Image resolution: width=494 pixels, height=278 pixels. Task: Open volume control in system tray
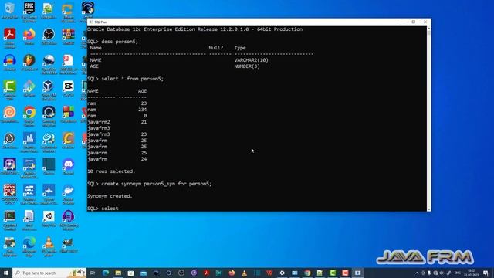(x=442, y=273)
